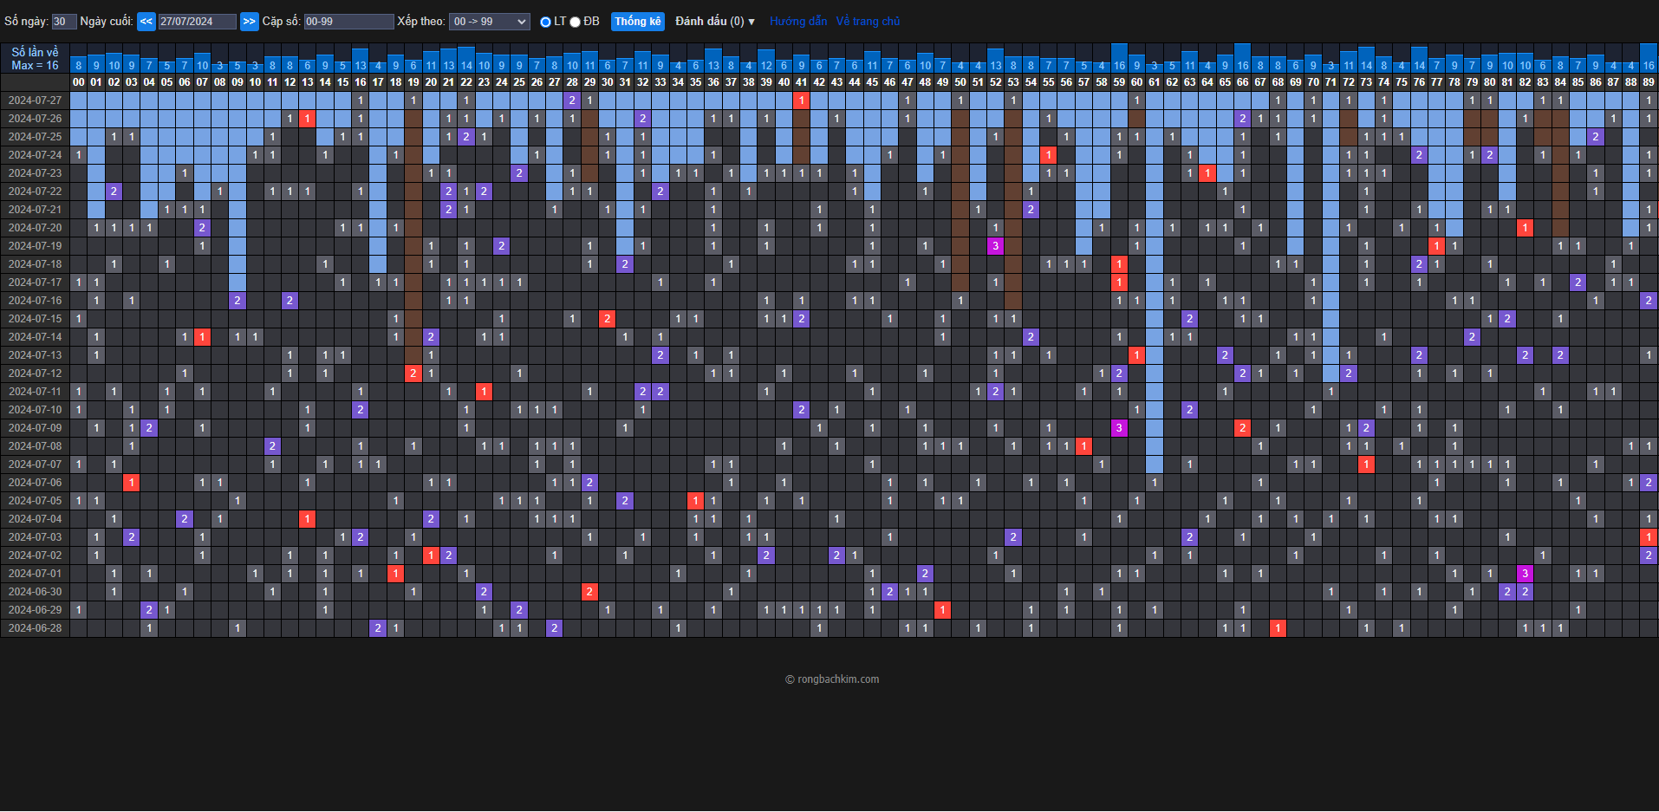Click the 2024-07-14 row date label
This screenshot has width=1659, height=812.
coord(36,337)
